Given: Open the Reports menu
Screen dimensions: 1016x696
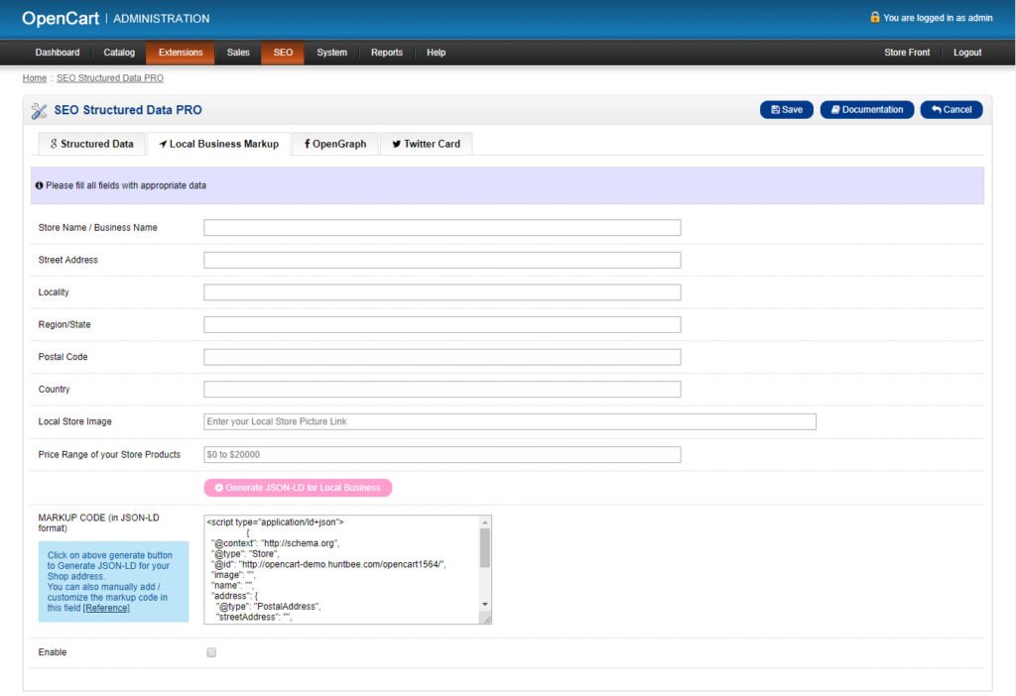Looking at the screenshot, I should (387, 53).
